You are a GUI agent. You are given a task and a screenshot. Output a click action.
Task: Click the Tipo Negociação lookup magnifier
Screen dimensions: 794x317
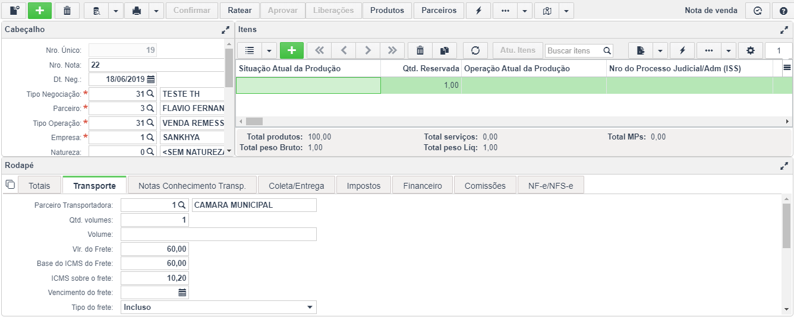click(x=150, y=94)
